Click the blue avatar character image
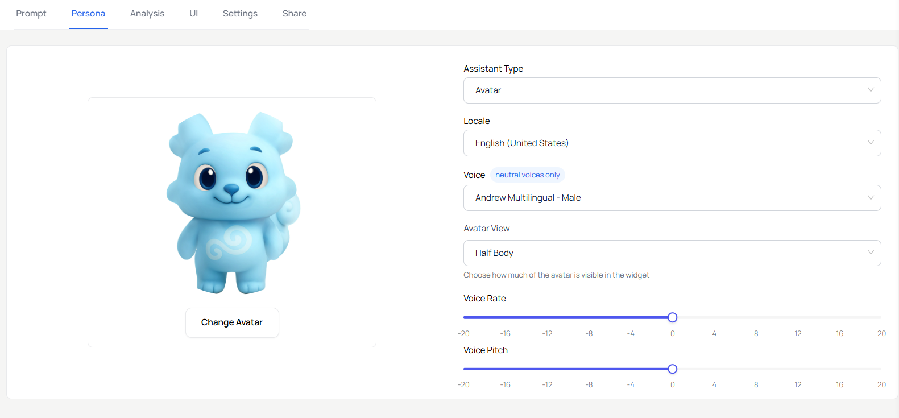The width and height of the screenshot is (899, 418). tap(232, 202)
